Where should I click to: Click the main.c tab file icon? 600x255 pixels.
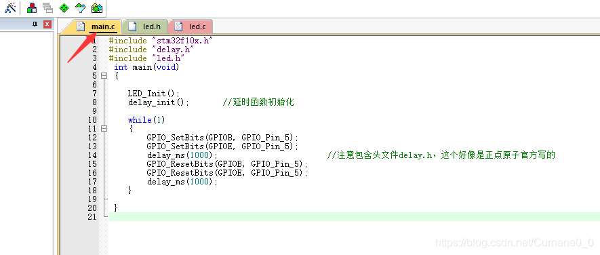[80, 26]
